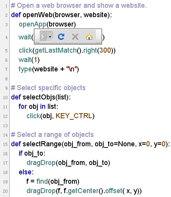
Task: Click the find call on line 19
Action: coord(42,181)
